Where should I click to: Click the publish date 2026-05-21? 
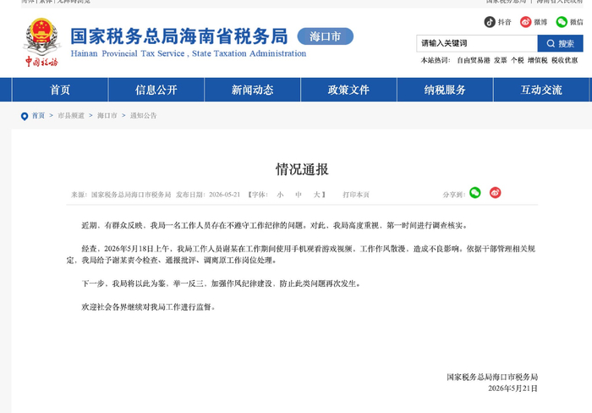[225, 195]
